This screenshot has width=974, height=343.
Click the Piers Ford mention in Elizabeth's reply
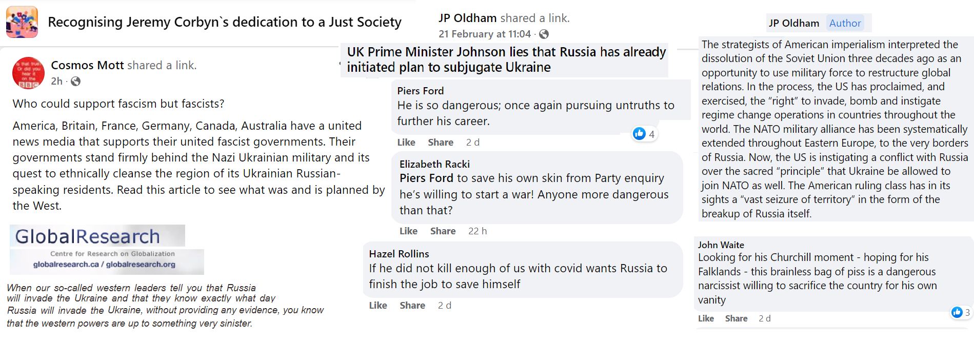(x=426, y=178)
